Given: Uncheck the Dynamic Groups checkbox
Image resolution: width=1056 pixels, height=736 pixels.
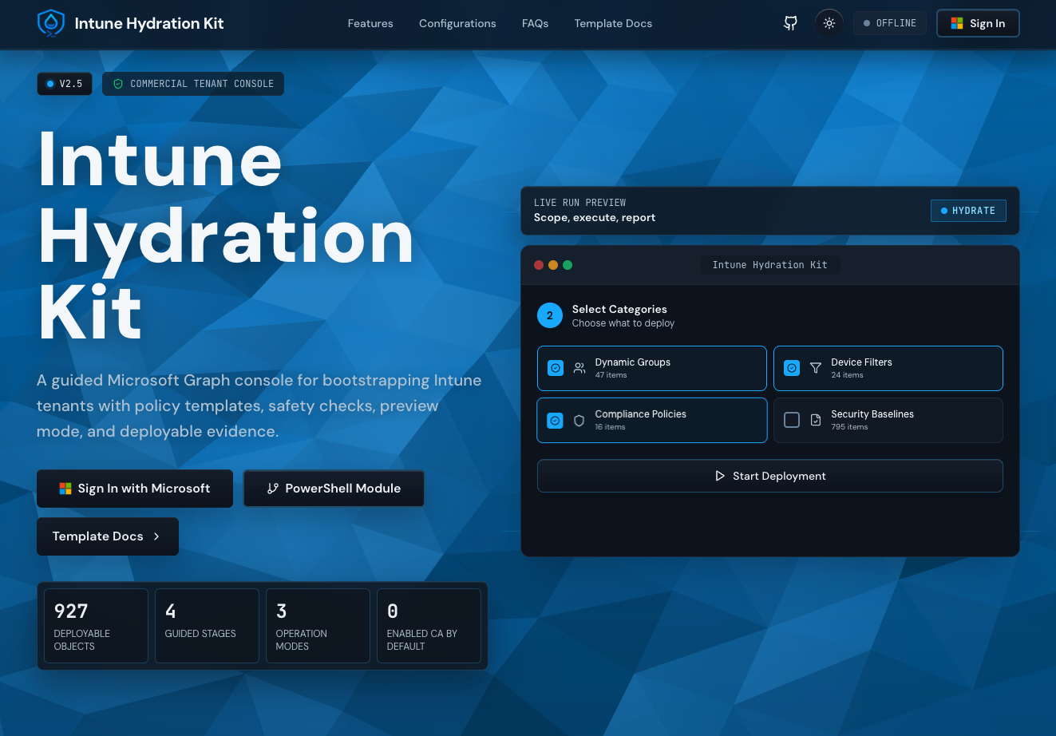Looking at the screenshot, I should 556,368.
